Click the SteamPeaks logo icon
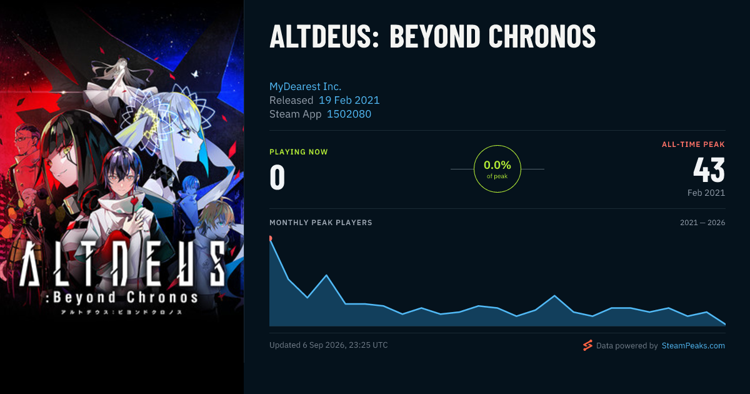Screen dimensions: 750x394 click(587, 345)
